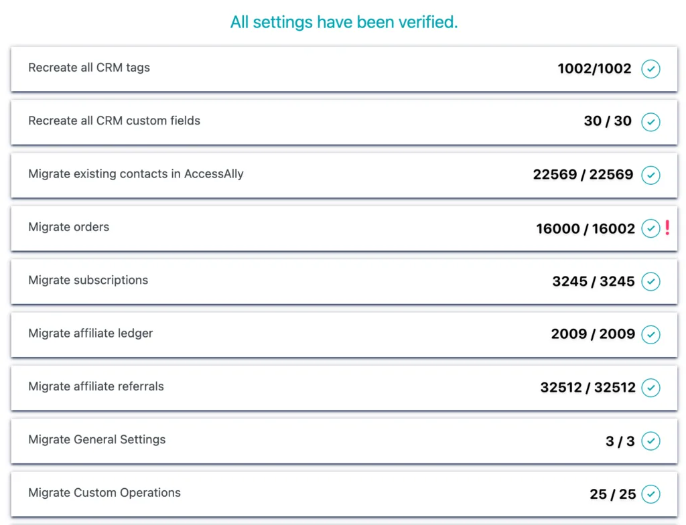Click the checkmark icon for Migrate Custom Operations
The width and height of the screenshot is (686, 525).
coord(650,494)
